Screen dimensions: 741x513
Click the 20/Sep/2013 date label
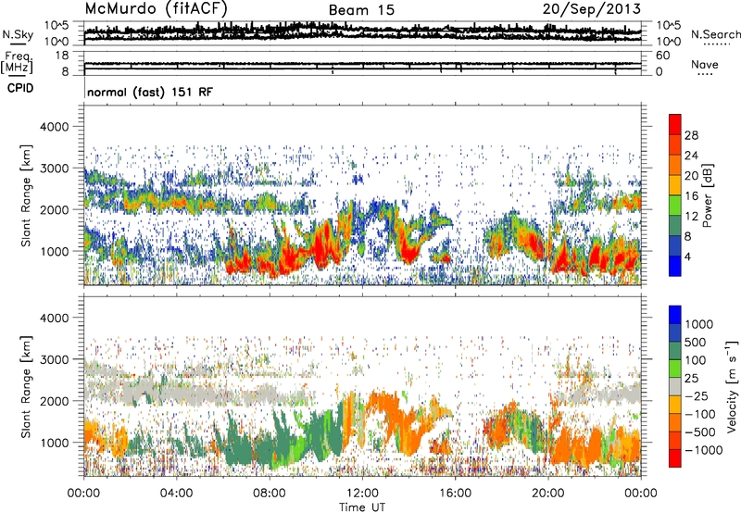[591, 8]
